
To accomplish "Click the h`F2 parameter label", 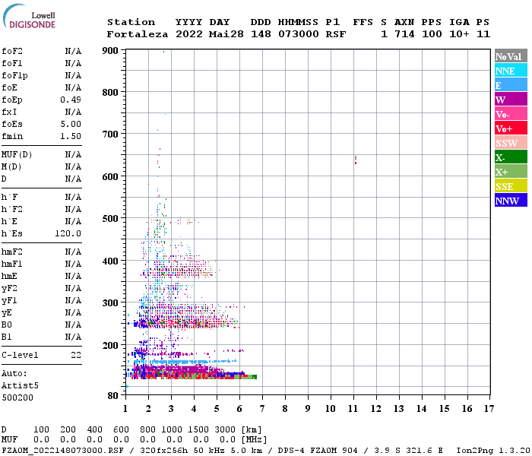I will [12, 209].
